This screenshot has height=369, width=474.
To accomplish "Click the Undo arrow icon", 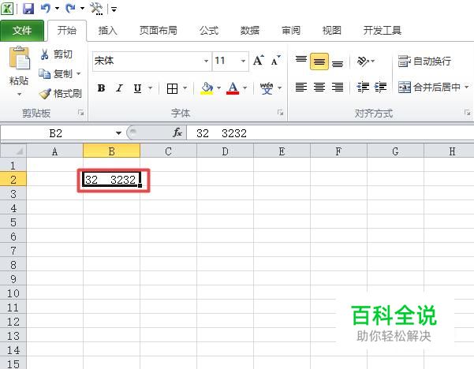I will click(45, 8).
